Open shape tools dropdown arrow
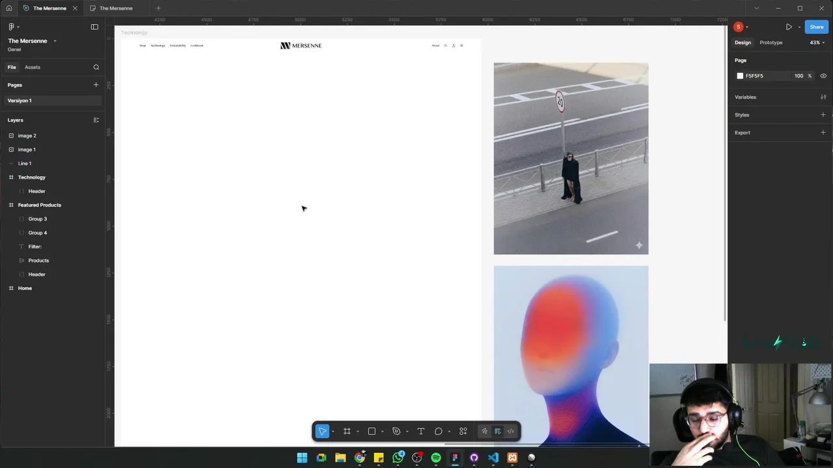Screen dimensions: 833x468 [382, 432]
